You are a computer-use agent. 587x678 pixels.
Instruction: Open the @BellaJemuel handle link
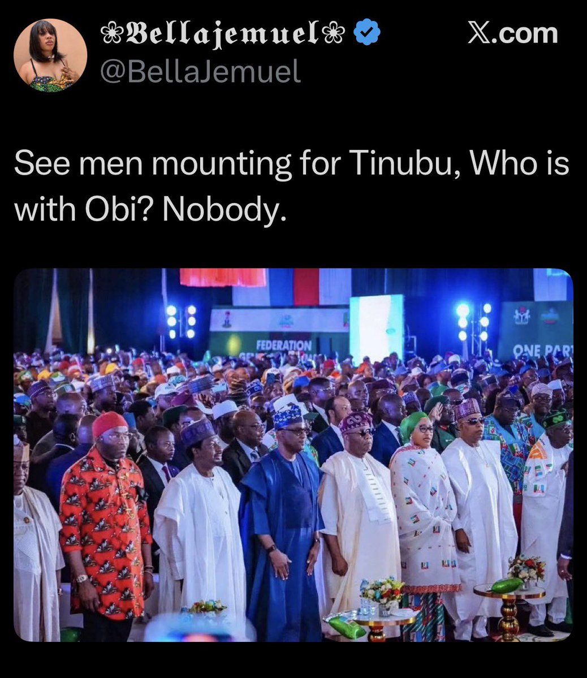[x=200, y=71]
